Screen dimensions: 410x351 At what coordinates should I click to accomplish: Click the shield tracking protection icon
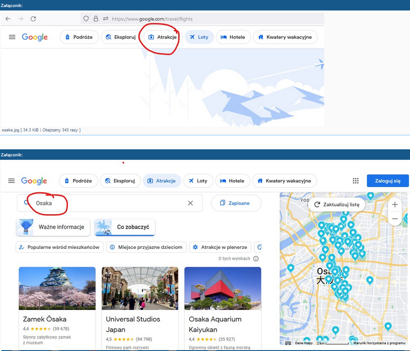point(86,18)
